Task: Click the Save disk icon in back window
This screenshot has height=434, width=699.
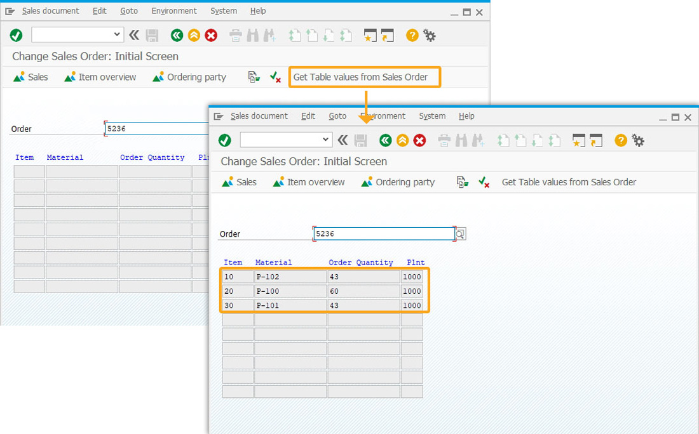Action: click(x=152, y=35)
